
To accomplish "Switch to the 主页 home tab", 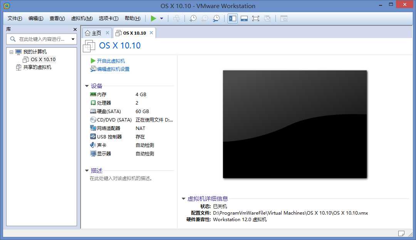I will pyautogui.click(x=96, y=33).
